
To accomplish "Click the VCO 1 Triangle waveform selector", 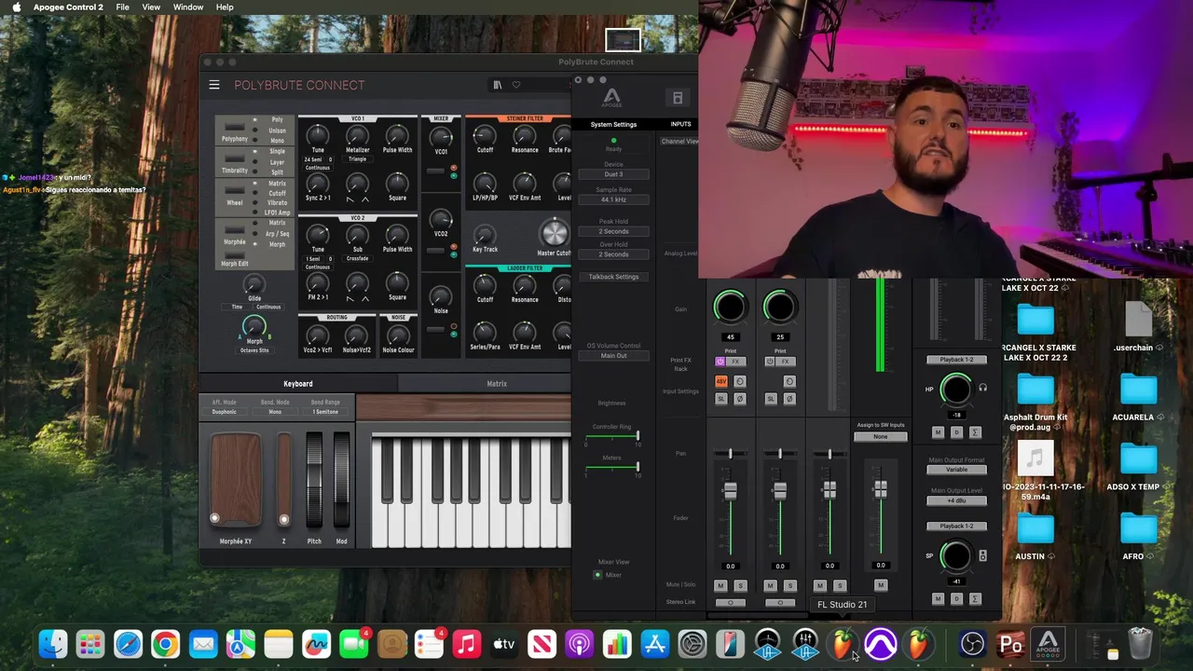I will (357, 159).
